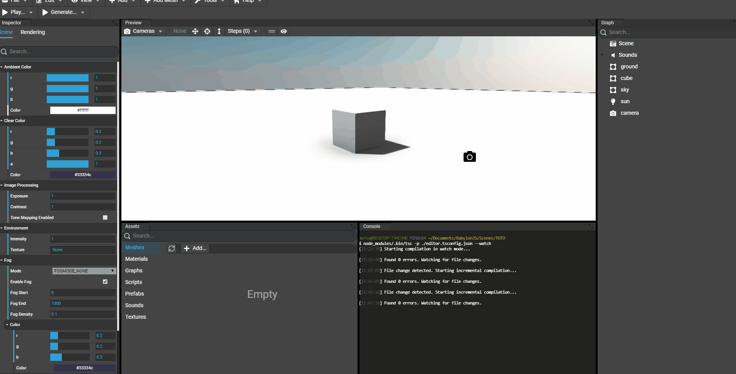
Task: Click the Preview panel maximize icon
Action: pyautogui.click(x=591, y=23)
